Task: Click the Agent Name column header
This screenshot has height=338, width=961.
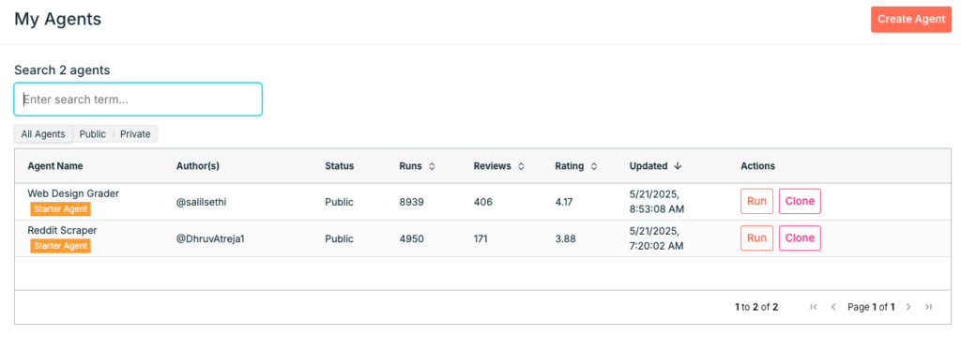Action: click(55, 166)
